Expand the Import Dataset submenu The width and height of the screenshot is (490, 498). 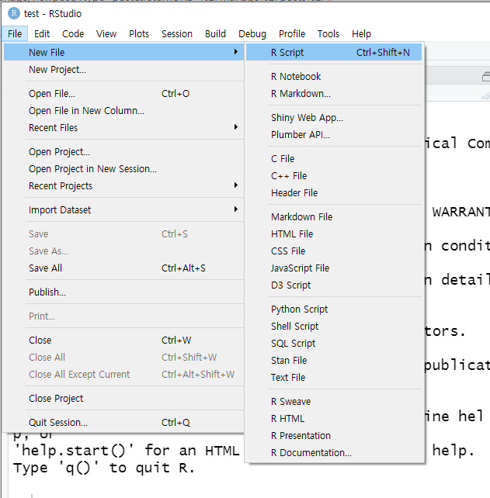[123, 209]
